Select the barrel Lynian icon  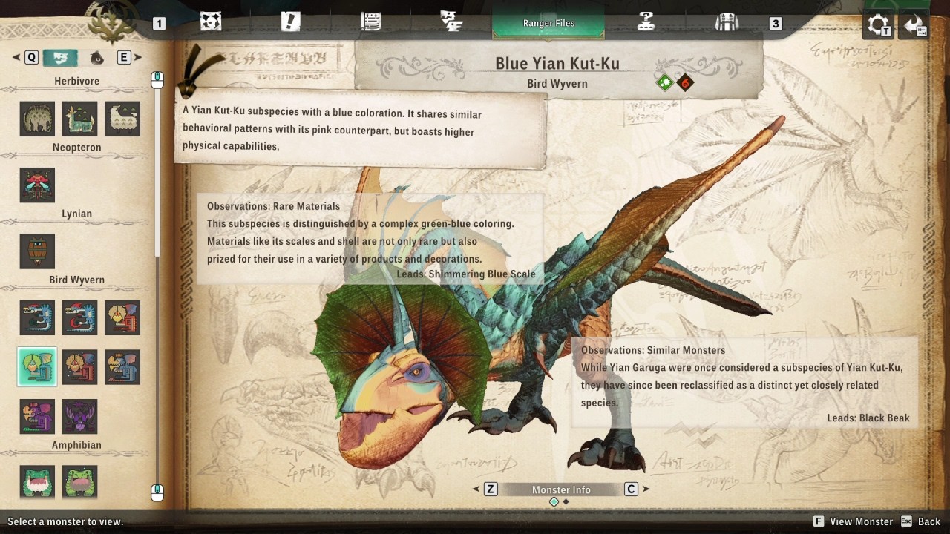pos(37,251)
